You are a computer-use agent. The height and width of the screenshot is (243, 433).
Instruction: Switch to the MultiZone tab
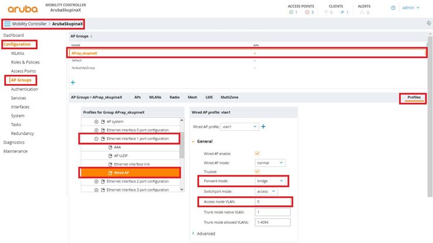229,98
